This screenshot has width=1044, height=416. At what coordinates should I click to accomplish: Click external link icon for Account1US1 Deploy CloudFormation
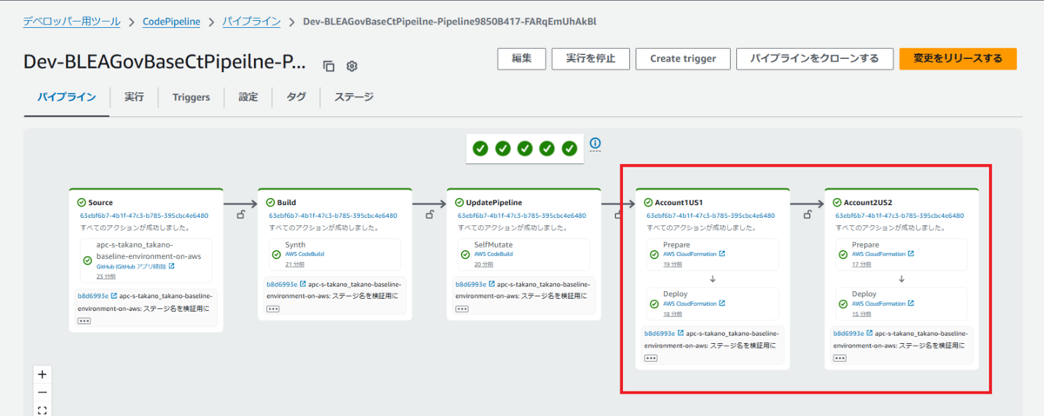[x=722, y=304]
